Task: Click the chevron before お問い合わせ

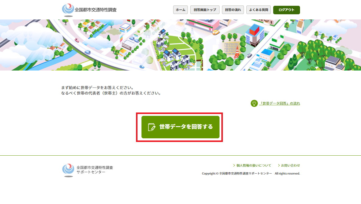Action: coord(279,166)
